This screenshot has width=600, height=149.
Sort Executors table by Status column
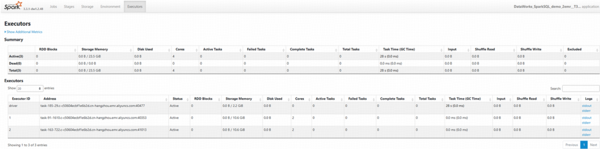(178, 99)
